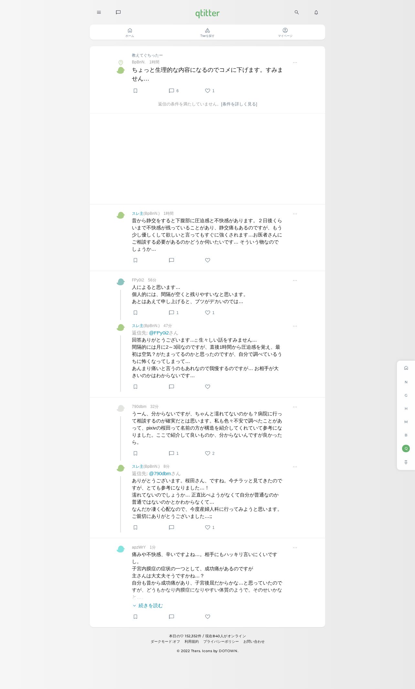
Task: Reply to the post 昔から静交をすると
Action: point(172,260)
